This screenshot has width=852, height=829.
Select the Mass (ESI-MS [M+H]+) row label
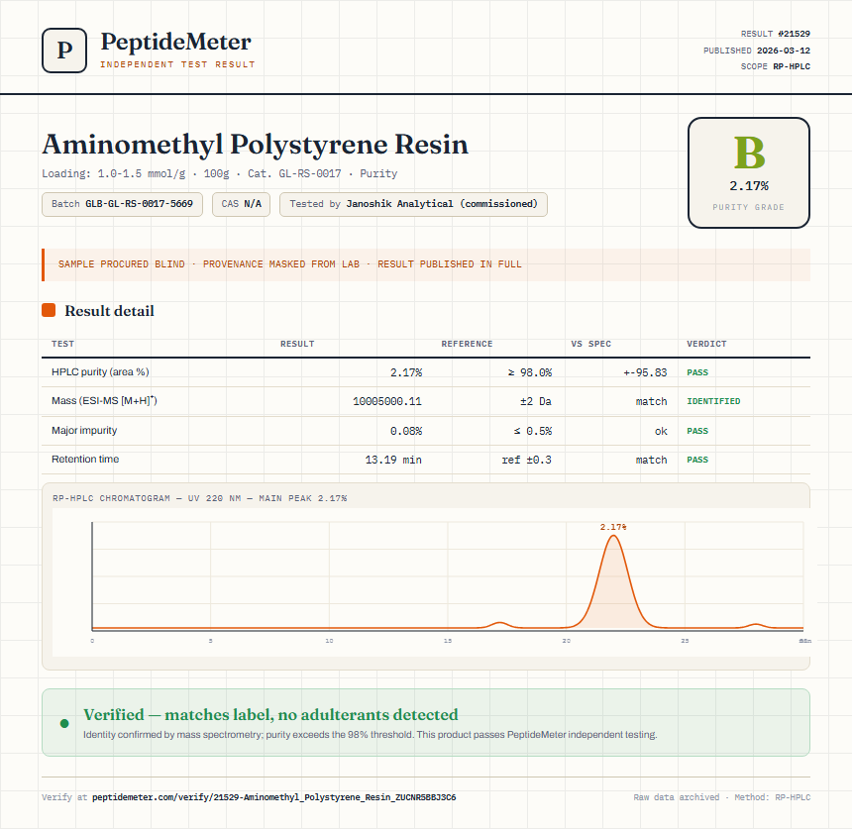[104, 401]
